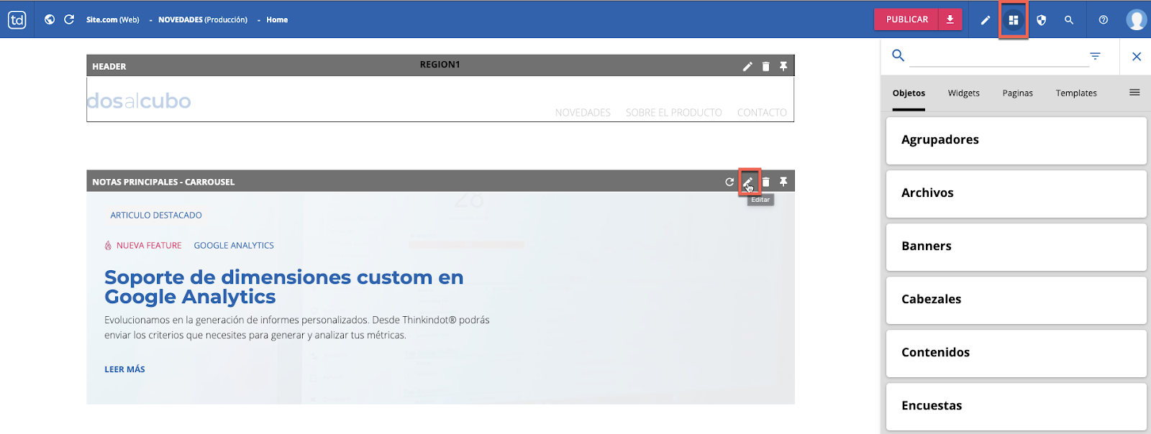Delete the Header widget with trash icon
The width and height of the screenshot is (1151, 434).
765,66
